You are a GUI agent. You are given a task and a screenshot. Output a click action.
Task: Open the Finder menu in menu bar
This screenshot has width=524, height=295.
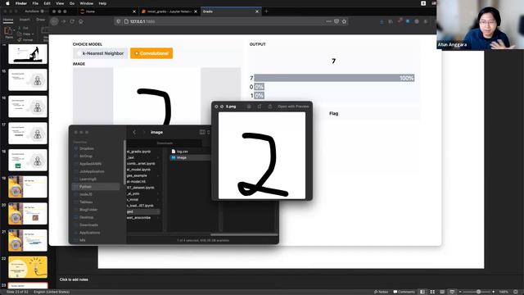(21, 3)
